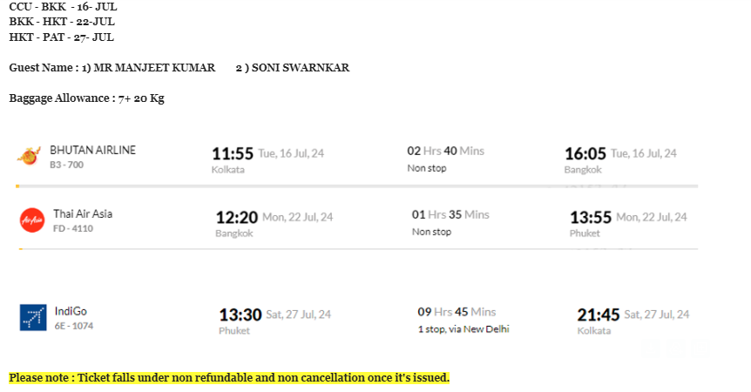The height and width of the screenshot is (392, 751).
Task: Click flight number 6E - 1074
Action: [74, 326]
